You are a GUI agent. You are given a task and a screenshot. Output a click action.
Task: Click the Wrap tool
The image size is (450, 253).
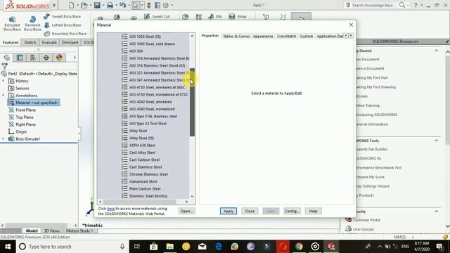pyautogui.click(x=238, y=17)
